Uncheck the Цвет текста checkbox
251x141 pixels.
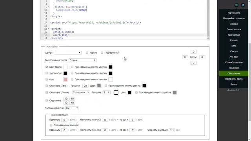(47, 67)
